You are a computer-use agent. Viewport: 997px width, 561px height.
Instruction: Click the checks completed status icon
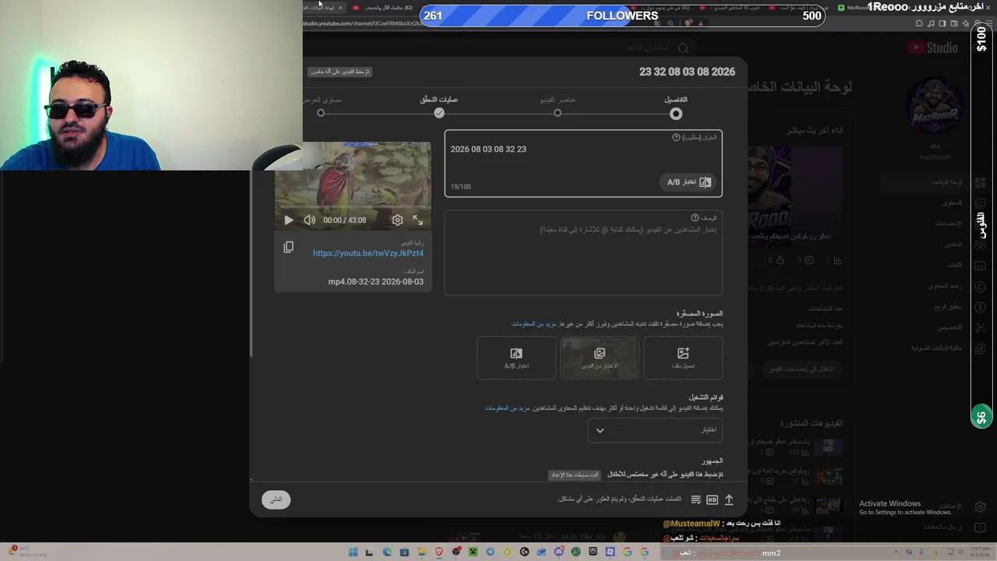pyautogui.click(x=696, y=499)
